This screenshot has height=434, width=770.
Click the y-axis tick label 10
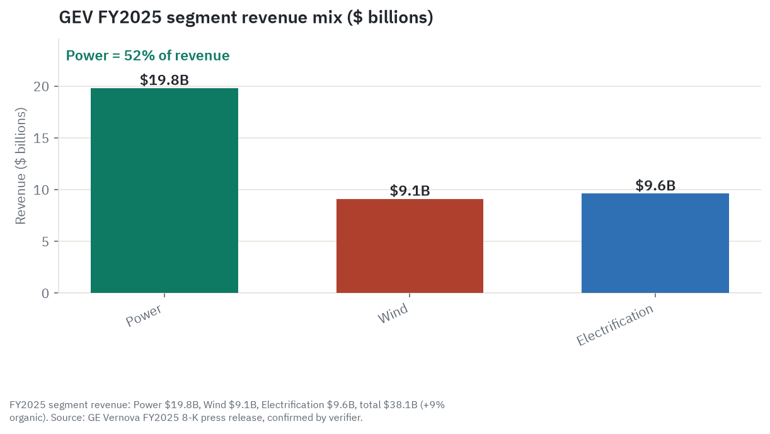42,190
